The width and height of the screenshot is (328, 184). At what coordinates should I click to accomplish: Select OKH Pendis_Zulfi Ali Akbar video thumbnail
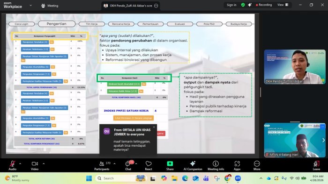[x=295, y=67]
